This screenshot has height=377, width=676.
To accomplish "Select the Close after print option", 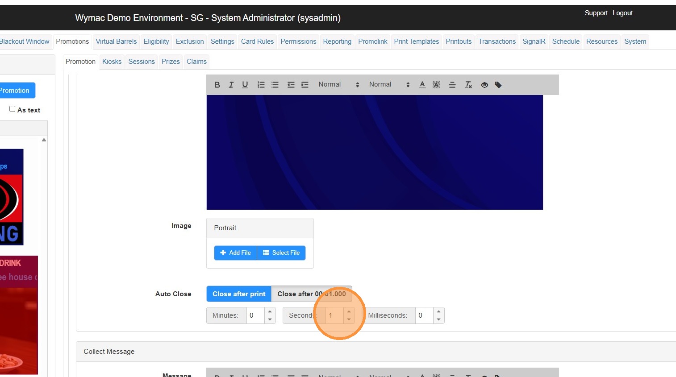I will [239, 294].
